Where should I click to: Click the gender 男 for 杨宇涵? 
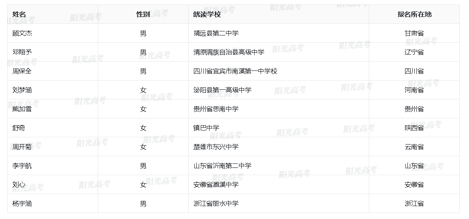click(143, 204)
